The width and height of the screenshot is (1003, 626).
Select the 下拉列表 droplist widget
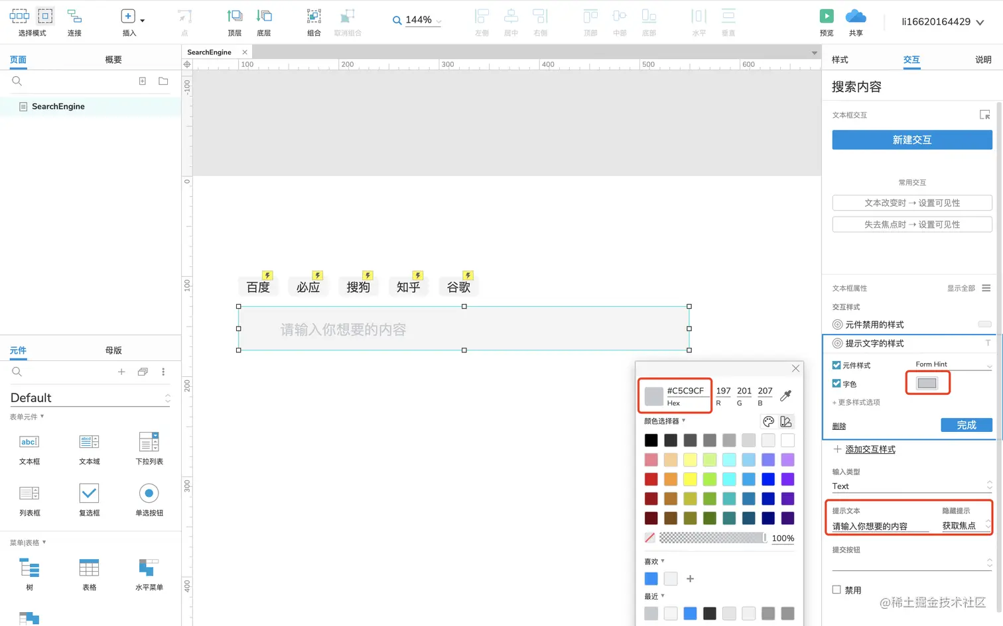149,448
